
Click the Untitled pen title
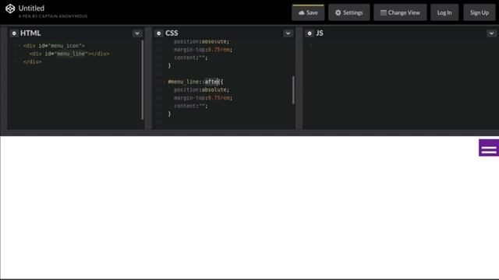[31, 9]
